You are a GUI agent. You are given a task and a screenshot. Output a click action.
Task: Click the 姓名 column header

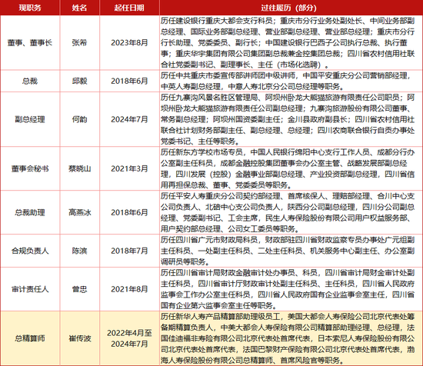tap(79, 8)
